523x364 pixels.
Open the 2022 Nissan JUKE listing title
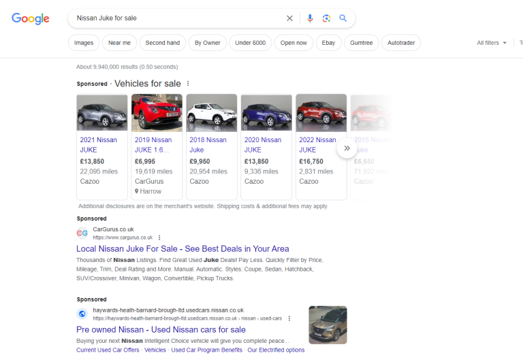[317, 145]
